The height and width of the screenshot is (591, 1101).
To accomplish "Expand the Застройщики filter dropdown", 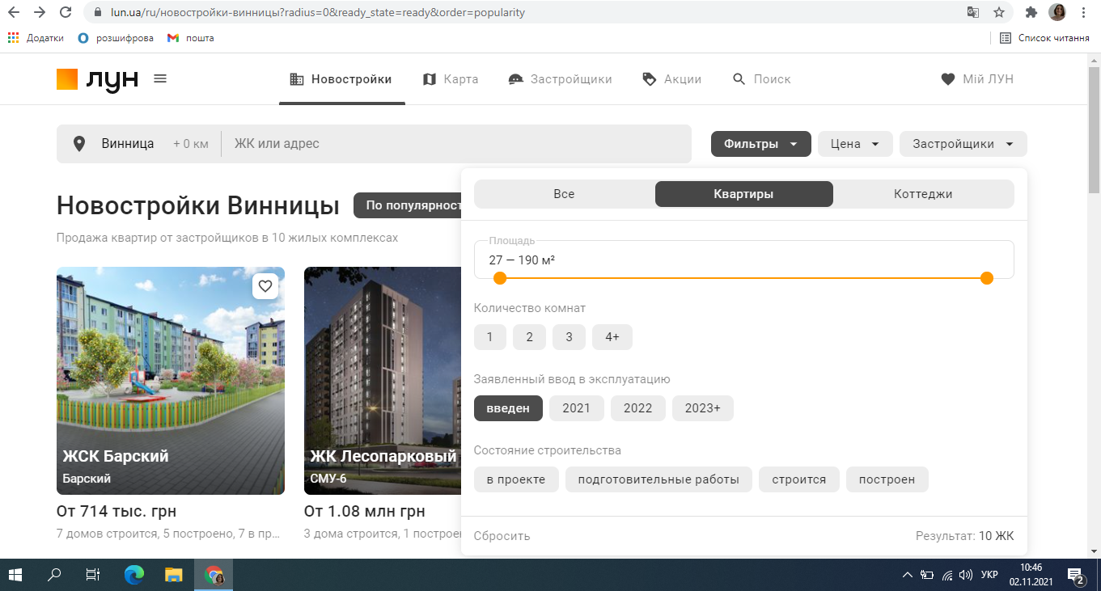I will (963, 143).
